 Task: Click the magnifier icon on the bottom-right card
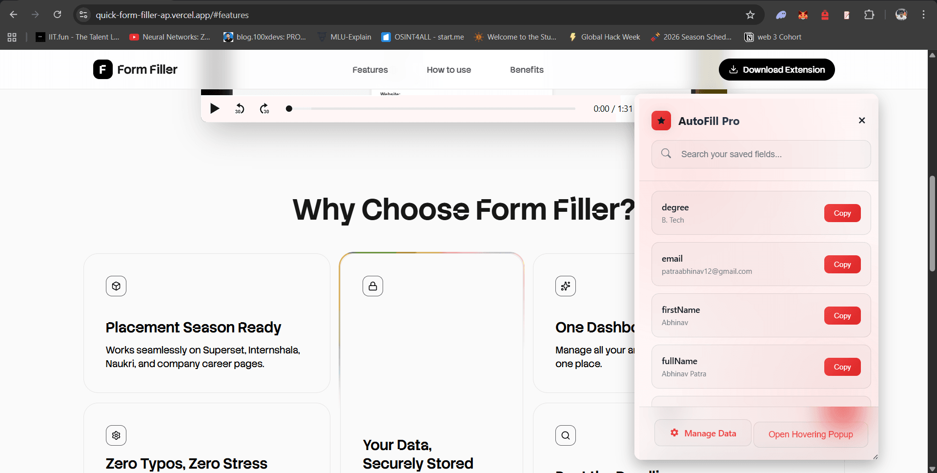tap(565, 435)
